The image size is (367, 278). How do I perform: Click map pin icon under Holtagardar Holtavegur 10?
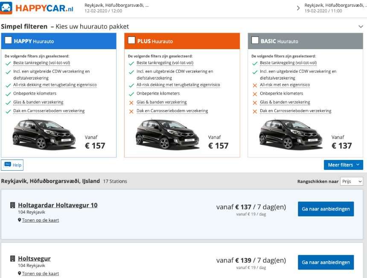(x=20, y=220)
